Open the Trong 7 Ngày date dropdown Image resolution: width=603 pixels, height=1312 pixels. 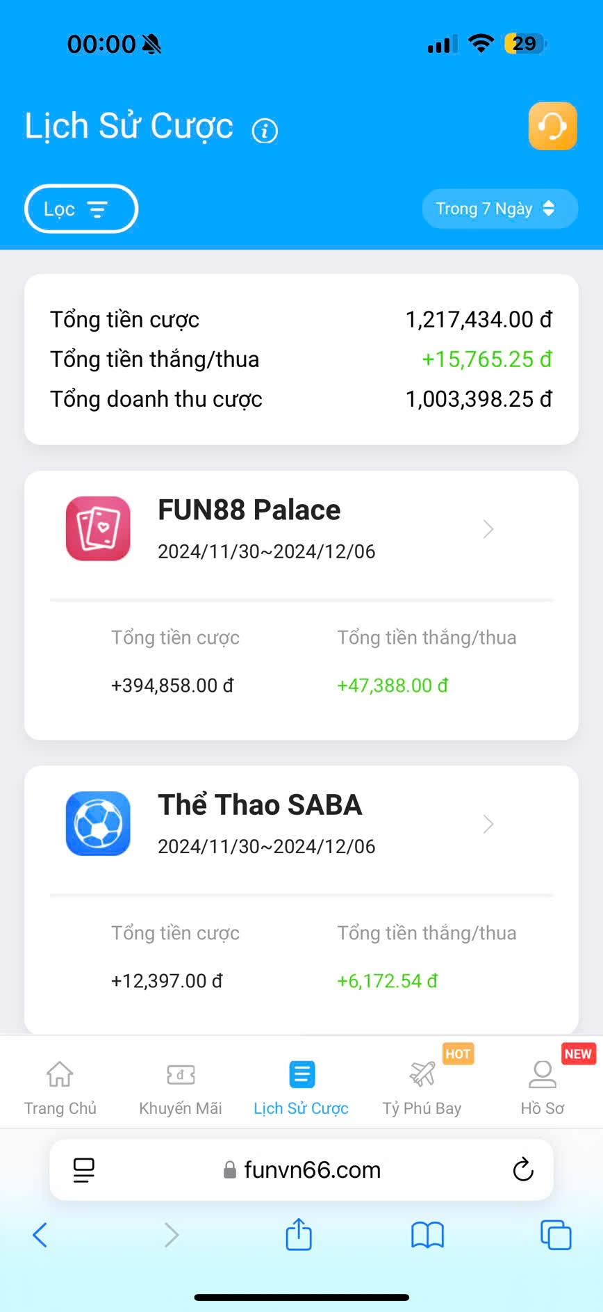coord(499,209)
